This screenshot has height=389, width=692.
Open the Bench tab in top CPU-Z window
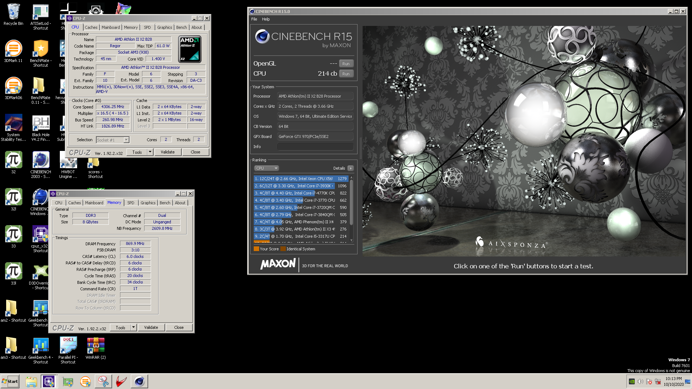181,27
